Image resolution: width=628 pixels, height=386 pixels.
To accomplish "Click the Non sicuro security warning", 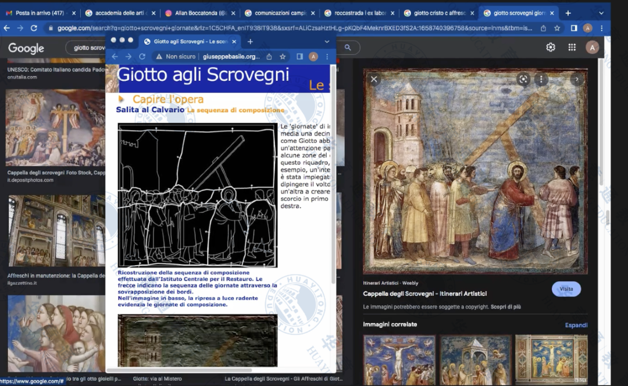I will tap(176, 56).
